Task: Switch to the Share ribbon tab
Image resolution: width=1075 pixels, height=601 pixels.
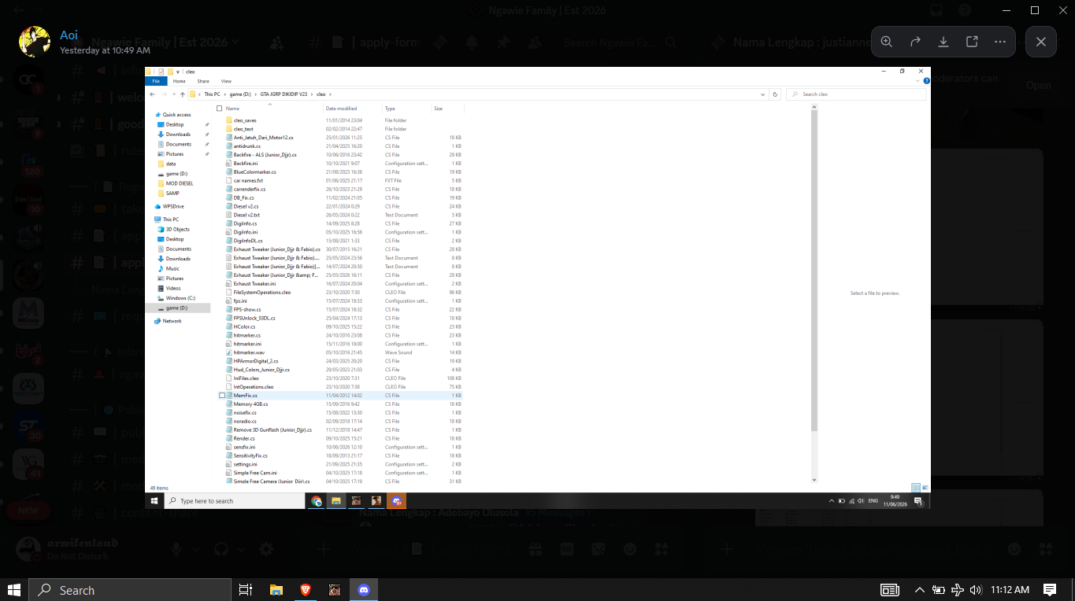Action: 203,81
